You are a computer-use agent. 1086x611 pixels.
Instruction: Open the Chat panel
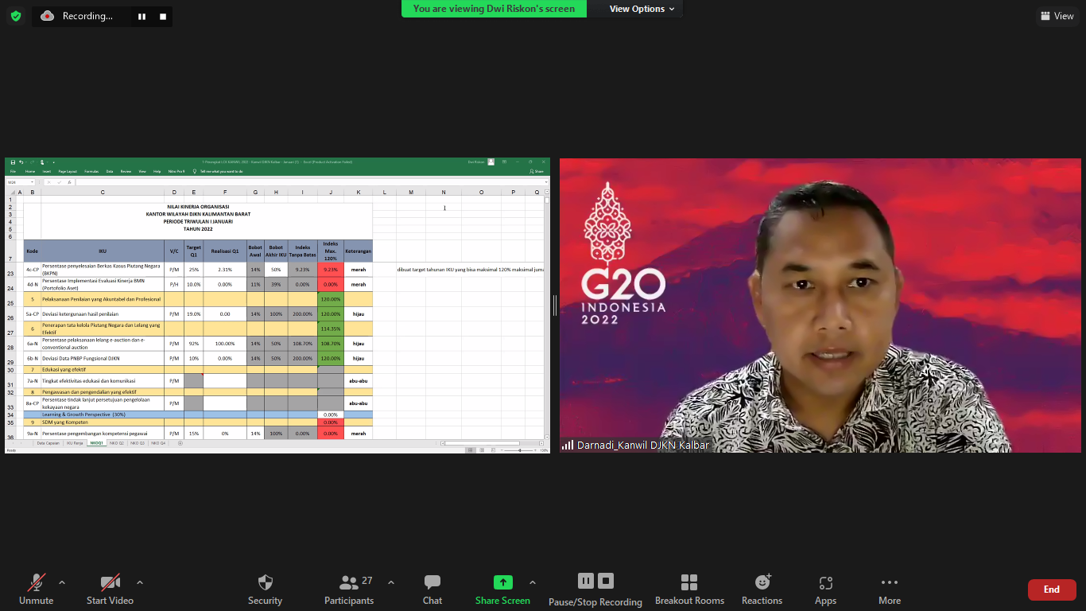(x=432, y=582)
